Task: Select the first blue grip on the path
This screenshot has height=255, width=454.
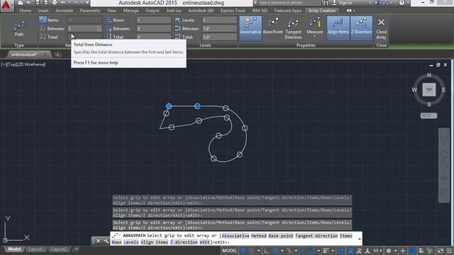Action: tap(169, 106)
